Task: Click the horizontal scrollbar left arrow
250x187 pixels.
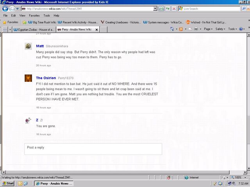Action: point(4,172)
